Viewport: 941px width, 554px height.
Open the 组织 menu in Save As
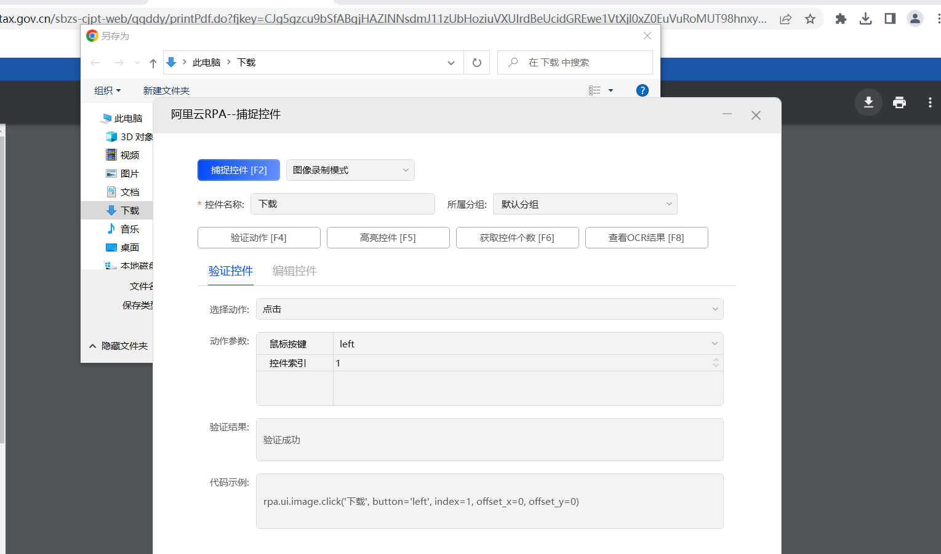point(107,90)
